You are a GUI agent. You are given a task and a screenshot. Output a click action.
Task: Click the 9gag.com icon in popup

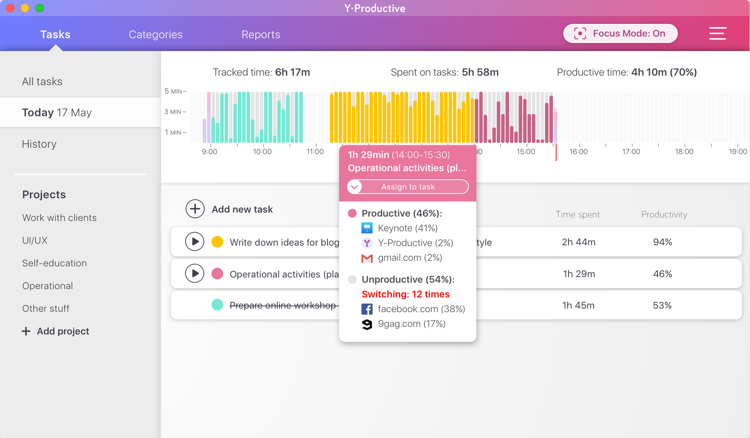pos(367,324)
